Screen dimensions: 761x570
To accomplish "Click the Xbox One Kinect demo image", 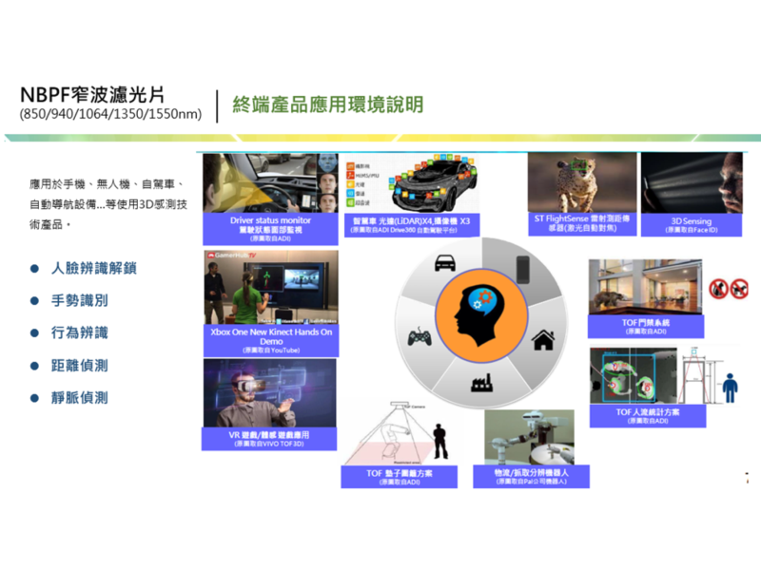I will pyautogui.click(x=269, y=288).
